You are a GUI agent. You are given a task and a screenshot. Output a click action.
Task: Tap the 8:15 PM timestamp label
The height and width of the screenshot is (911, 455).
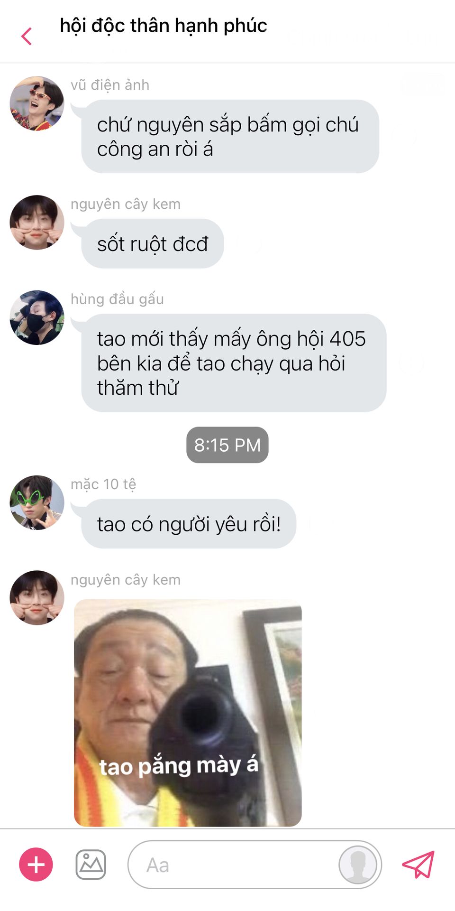pos(227,445)
